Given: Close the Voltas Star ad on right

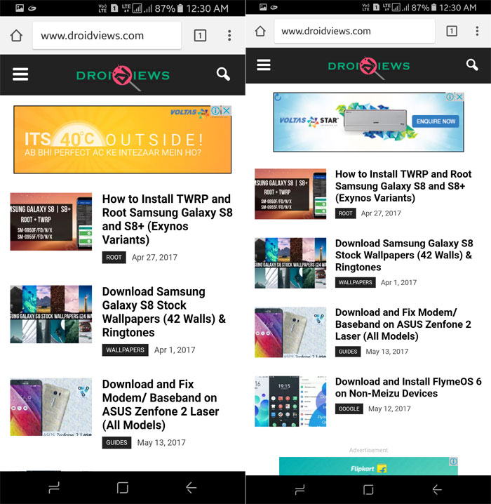Looking at the screenshot, I should click(459, 97).
